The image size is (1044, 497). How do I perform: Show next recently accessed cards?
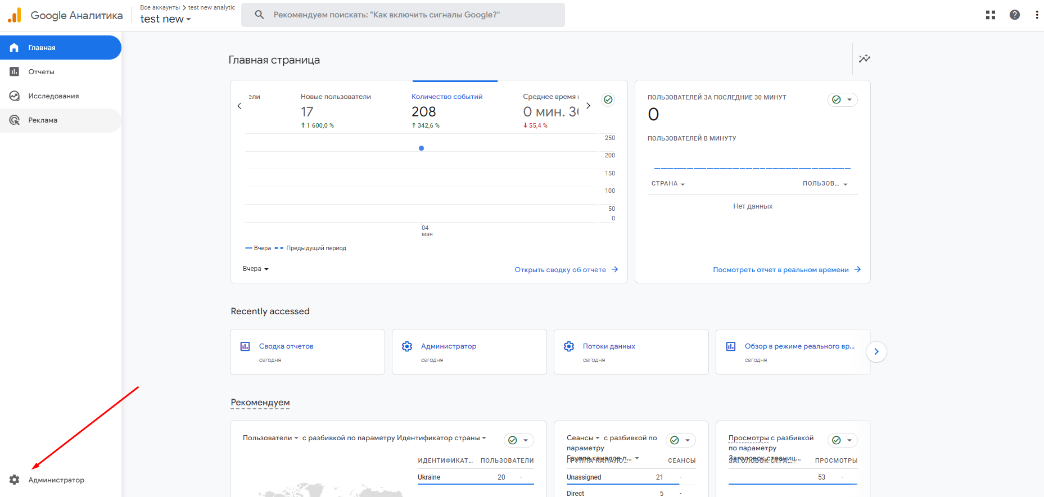click(x=876, y=352)
